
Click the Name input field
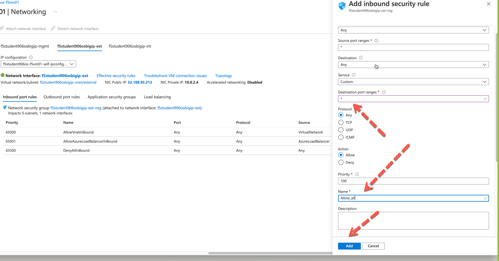tap(413, 198)
